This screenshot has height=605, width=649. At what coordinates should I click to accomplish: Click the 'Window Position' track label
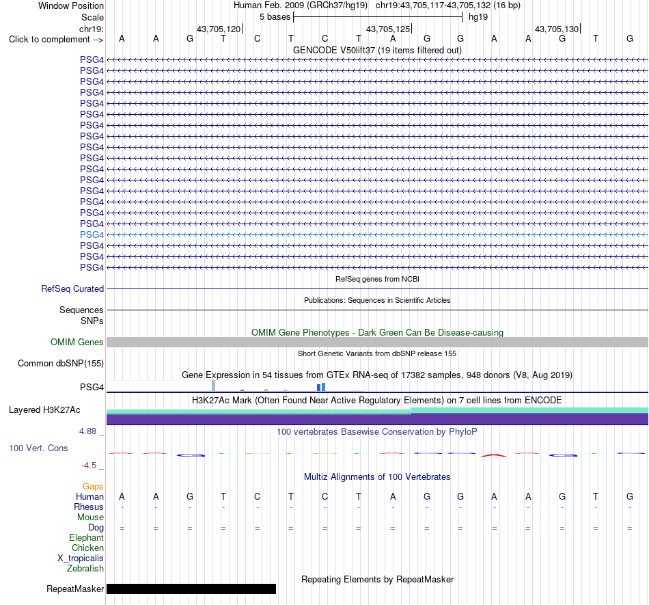71,5
